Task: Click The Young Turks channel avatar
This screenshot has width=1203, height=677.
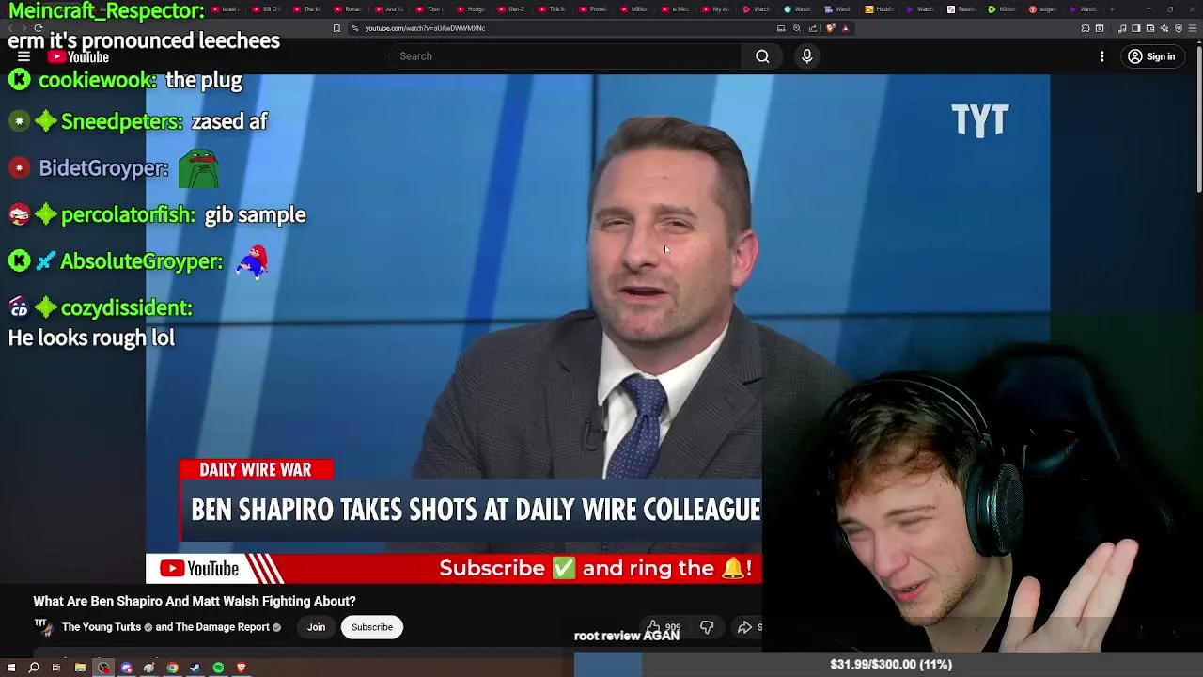Action: 42,626
